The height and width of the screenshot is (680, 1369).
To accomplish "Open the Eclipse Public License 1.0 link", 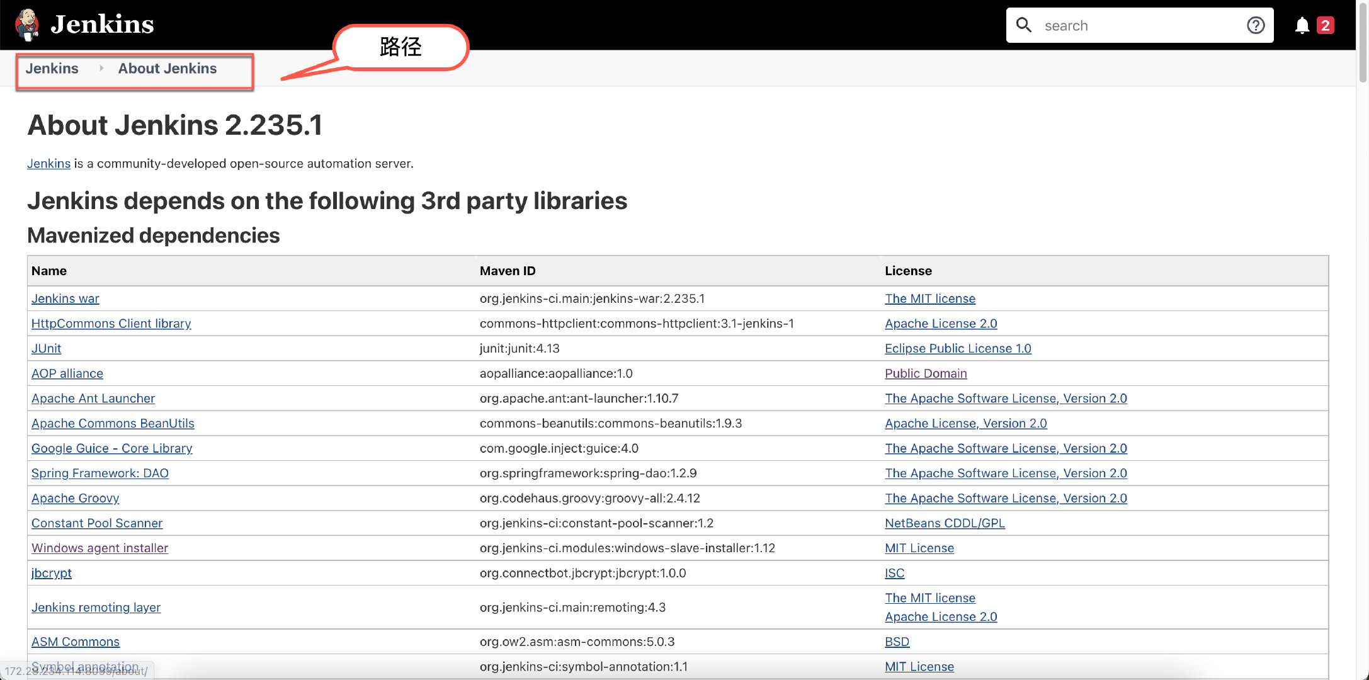I will tap(957, 348).
